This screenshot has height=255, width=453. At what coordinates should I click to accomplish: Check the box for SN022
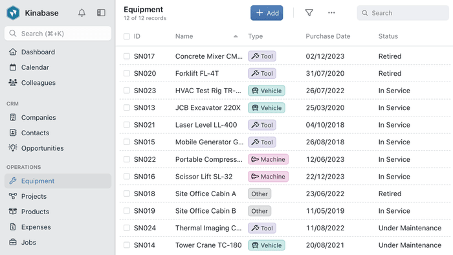point(127,159)
